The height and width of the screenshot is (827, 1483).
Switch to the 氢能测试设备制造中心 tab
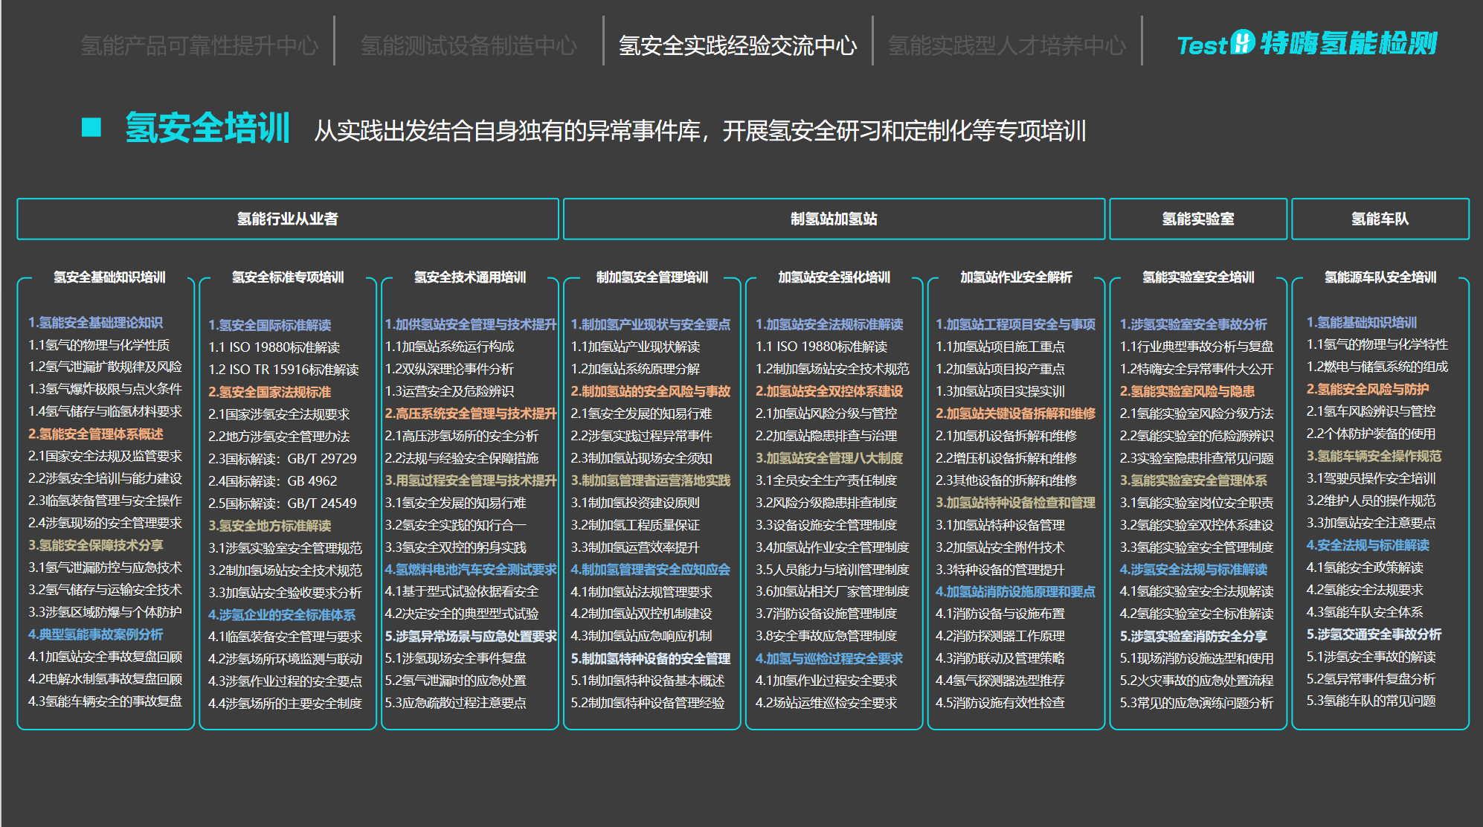[469, 46]
